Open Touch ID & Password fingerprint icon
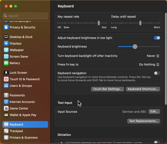The height and width of the screenshot is (144, 167). click(x=6, y=79)
